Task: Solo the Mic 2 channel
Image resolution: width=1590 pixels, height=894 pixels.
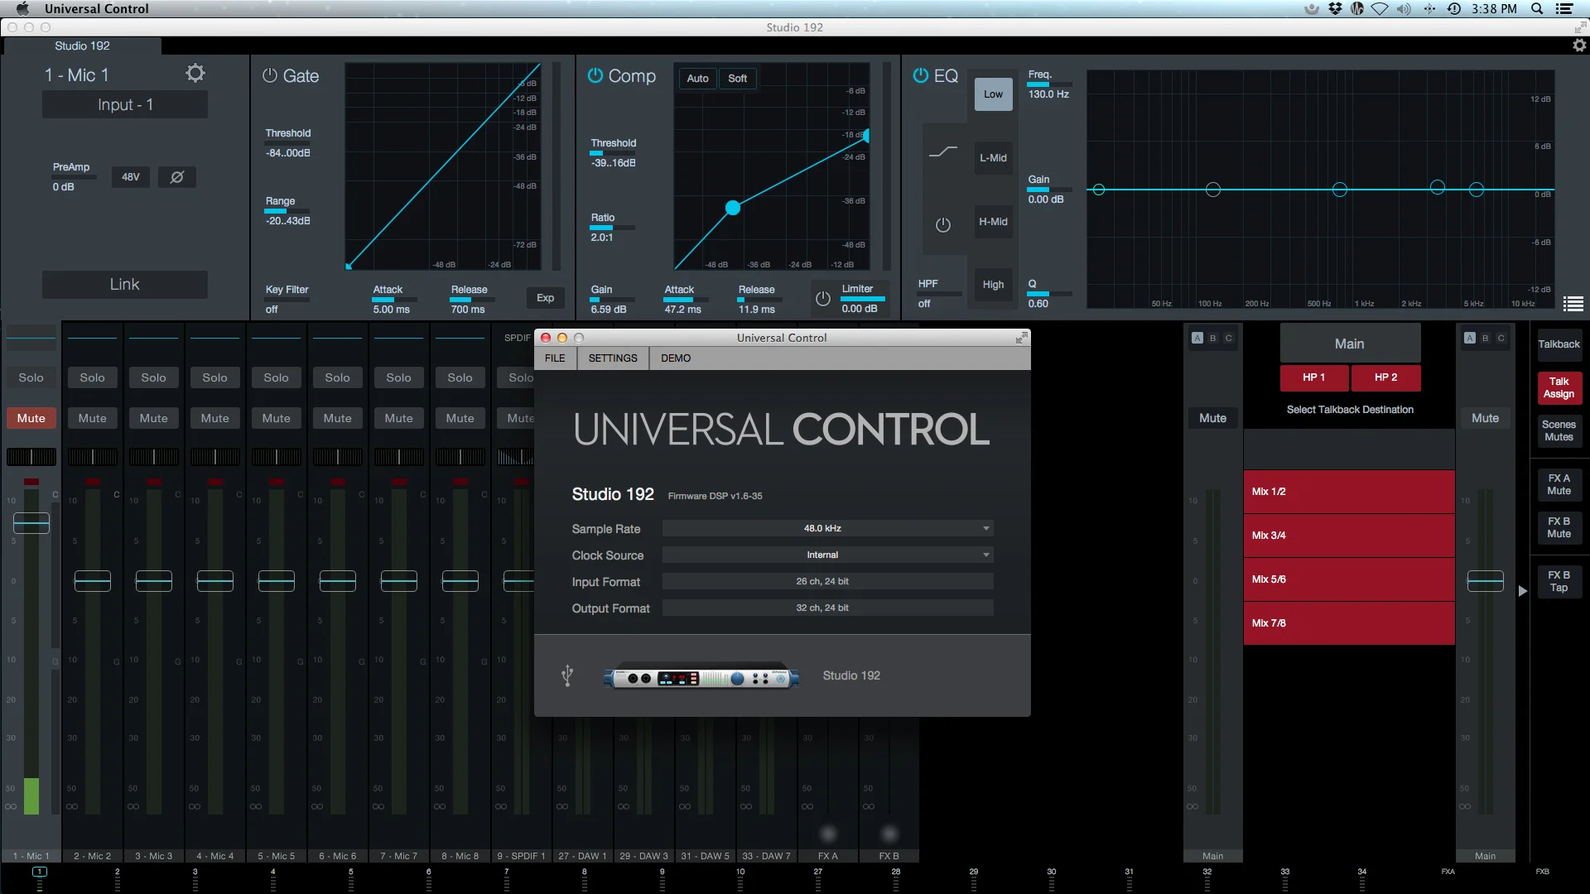Action: pos(92,377)
